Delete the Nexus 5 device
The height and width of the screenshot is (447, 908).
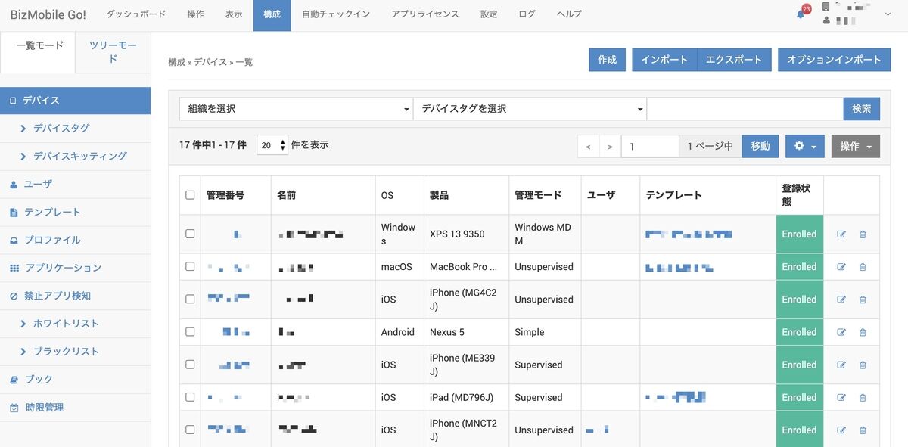(x=863, y=332)
